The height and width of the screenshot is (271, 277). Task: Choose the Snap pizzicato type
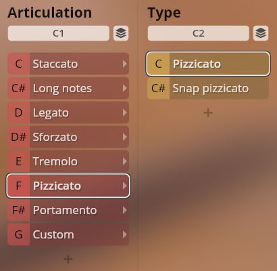pos(208,88)
